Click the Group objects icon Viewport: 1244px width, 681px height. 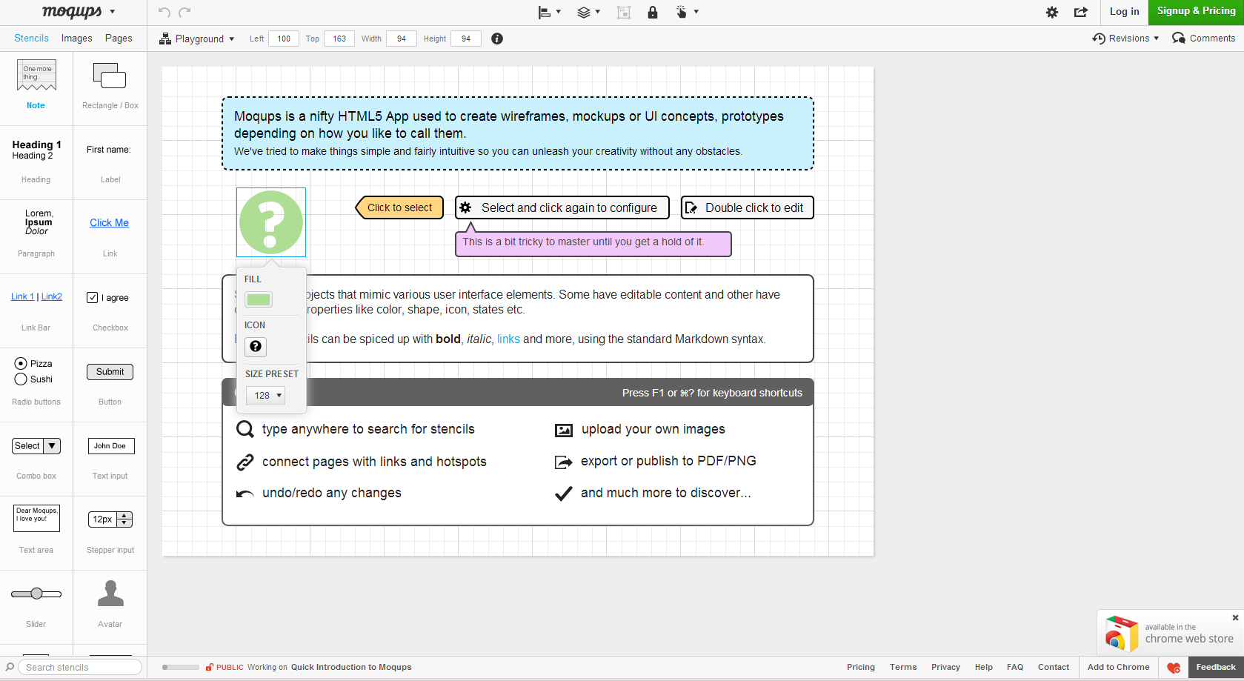tap(624, 12)
